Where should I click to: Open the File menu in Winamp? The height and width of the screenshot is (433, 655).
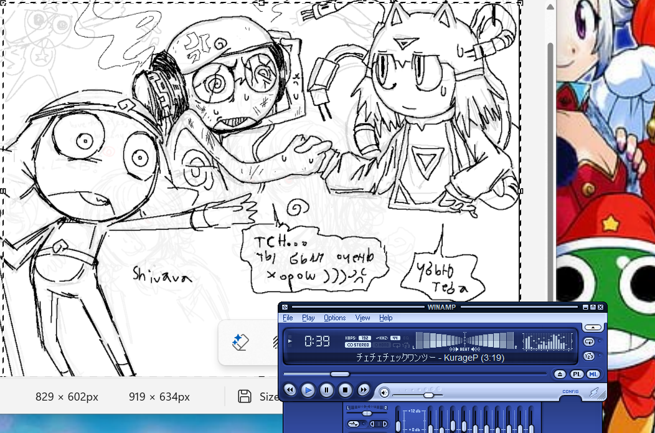pos(288,318)
